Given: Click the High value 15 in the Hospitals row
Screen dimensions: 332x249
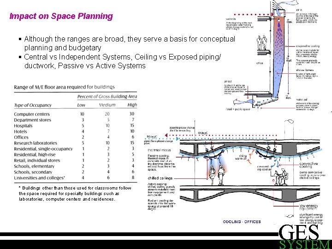Looking at the screenshot, I should point(132,125).
